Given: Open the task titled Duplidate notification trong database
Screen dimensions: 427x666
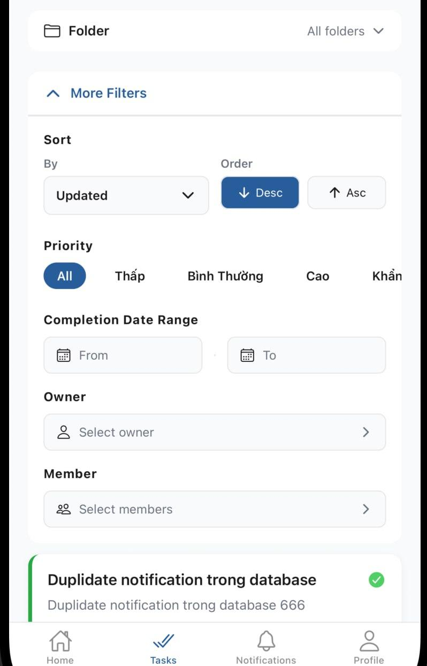Looking at the screenshot, I should tap(182, 580).
